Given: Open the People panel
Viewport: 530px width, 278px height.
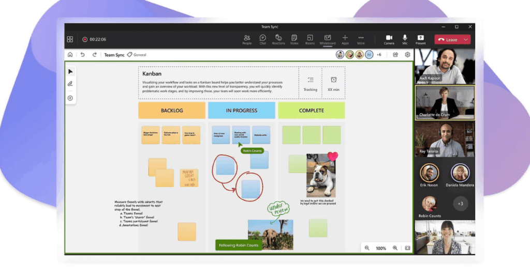Looking at the screenshot, I should click(247, 39).
